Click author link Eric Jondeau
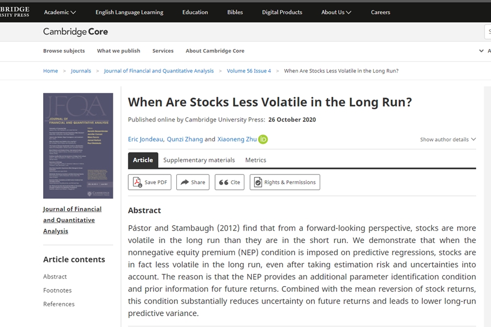Viewport: 491px width, 327px height. click(x=145, y=140)
